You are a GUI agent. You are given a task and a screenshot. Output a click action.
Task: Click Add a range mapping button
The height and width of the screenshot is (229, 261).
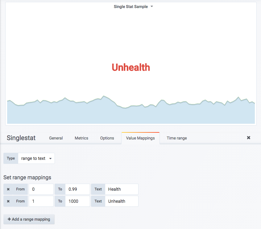(29, 219)
